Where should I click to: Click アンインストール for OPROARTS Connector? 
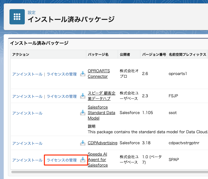[x=27, y=74]
